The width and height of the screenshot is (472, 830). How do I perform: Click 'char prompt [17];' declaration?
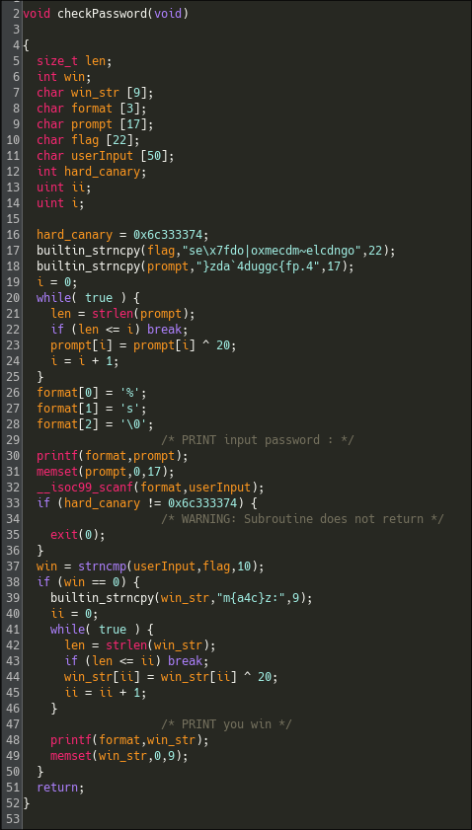[96, 124]
